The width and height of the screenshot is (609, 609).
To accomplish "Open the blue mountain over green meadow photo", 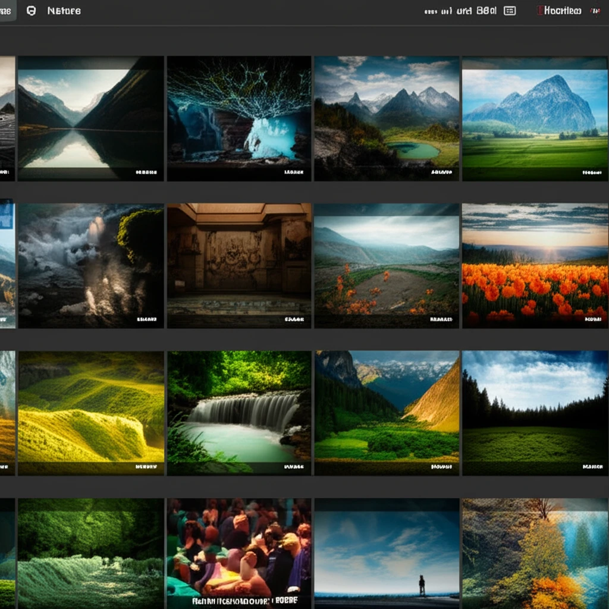I will [x=535, y=118].
